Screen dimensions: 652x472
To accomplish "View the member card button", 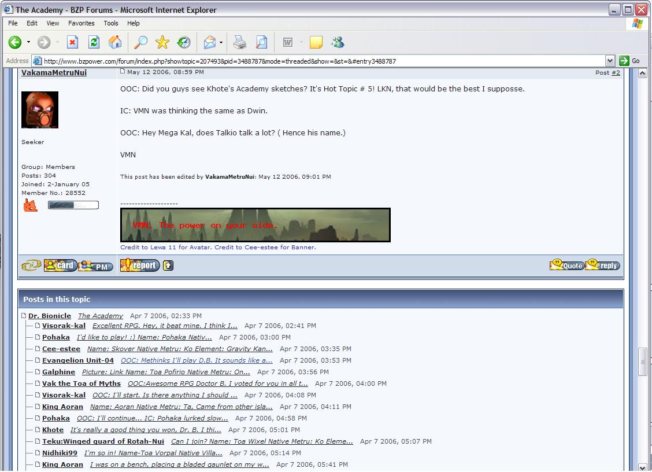I will (x=61, y=265).
